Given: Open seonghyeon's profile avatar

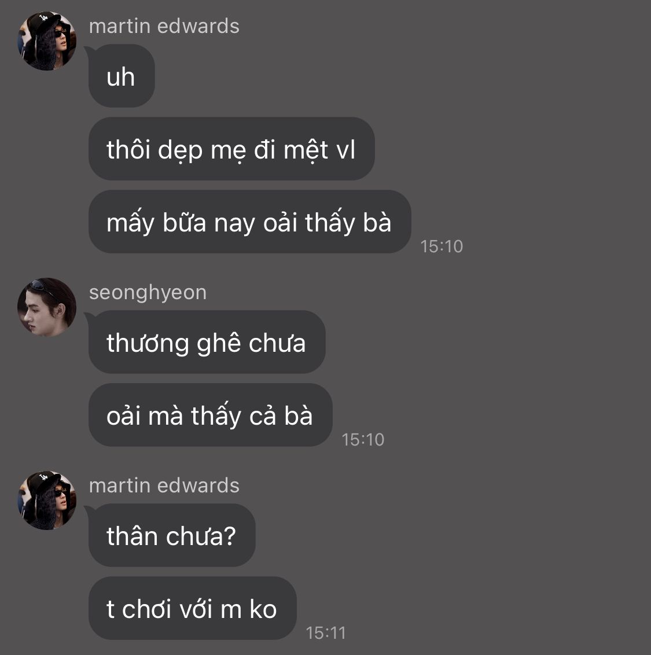Looking at the screenshot, I should [47, 307].
